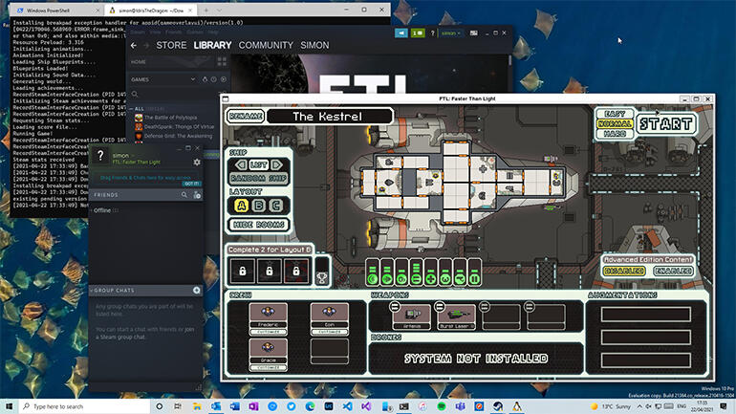Click START to begin the game
Viewport: 736px width, 414px height.
665,124
